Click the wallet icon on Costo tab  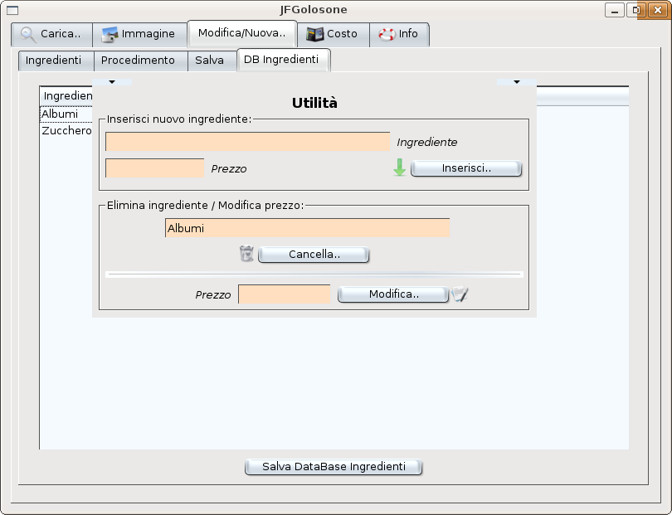pyautogui.click(x=315, y=34)
